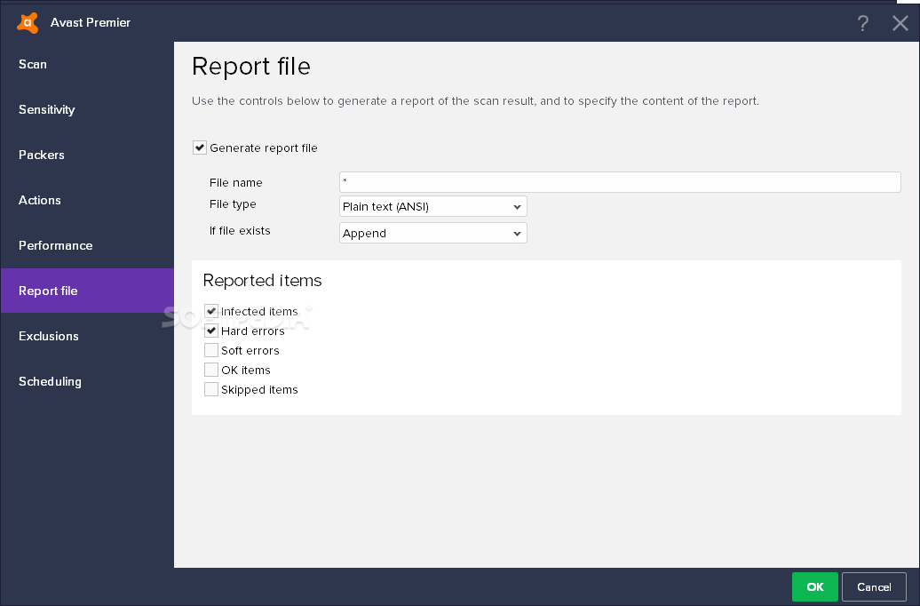Click the Report file page heading

point(251,67)
